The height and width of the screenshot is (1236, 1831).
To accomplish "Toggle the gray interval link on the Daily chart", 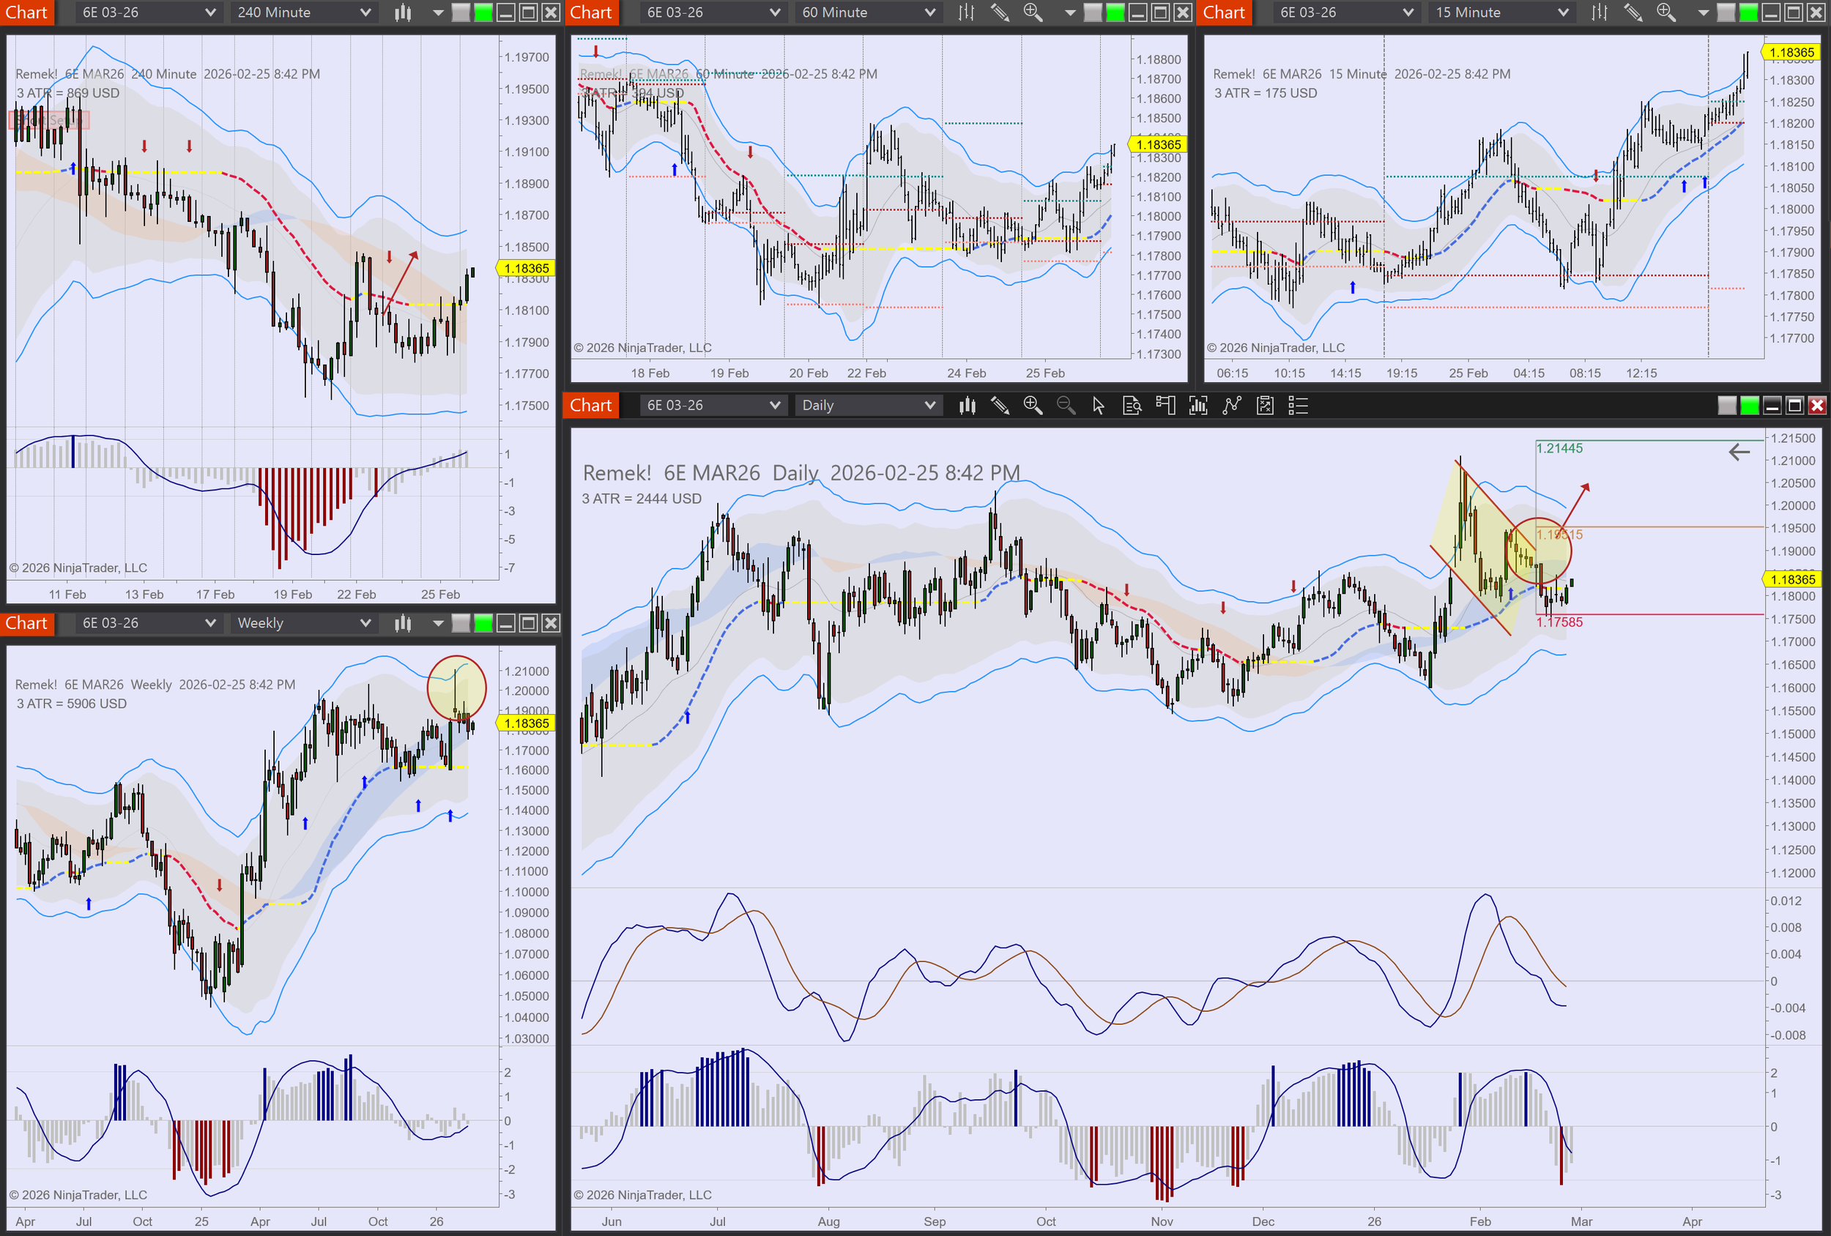I will click(x=1726, y=406).
